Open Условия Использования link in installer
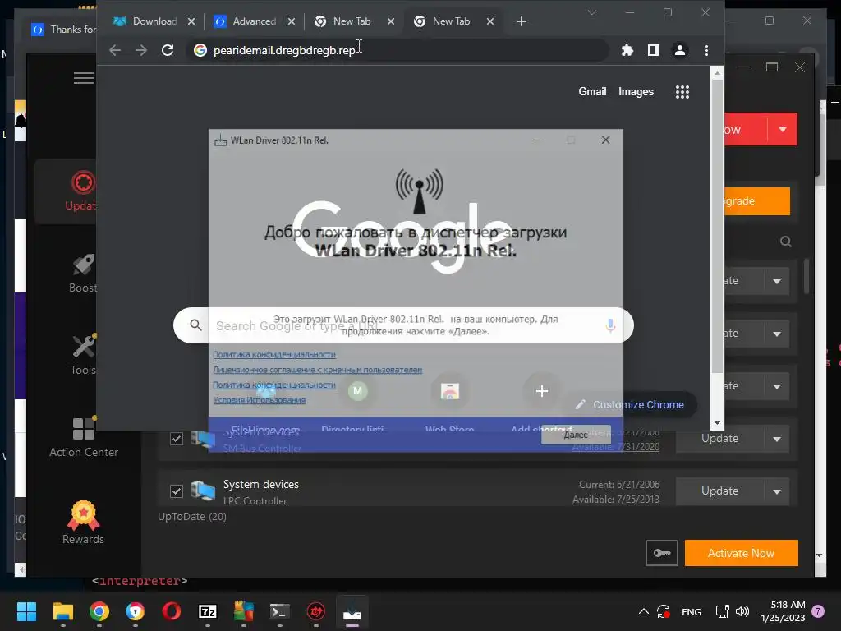Image resolution: width=841 pixels, height=631 pixels. [x=259, y=400]
